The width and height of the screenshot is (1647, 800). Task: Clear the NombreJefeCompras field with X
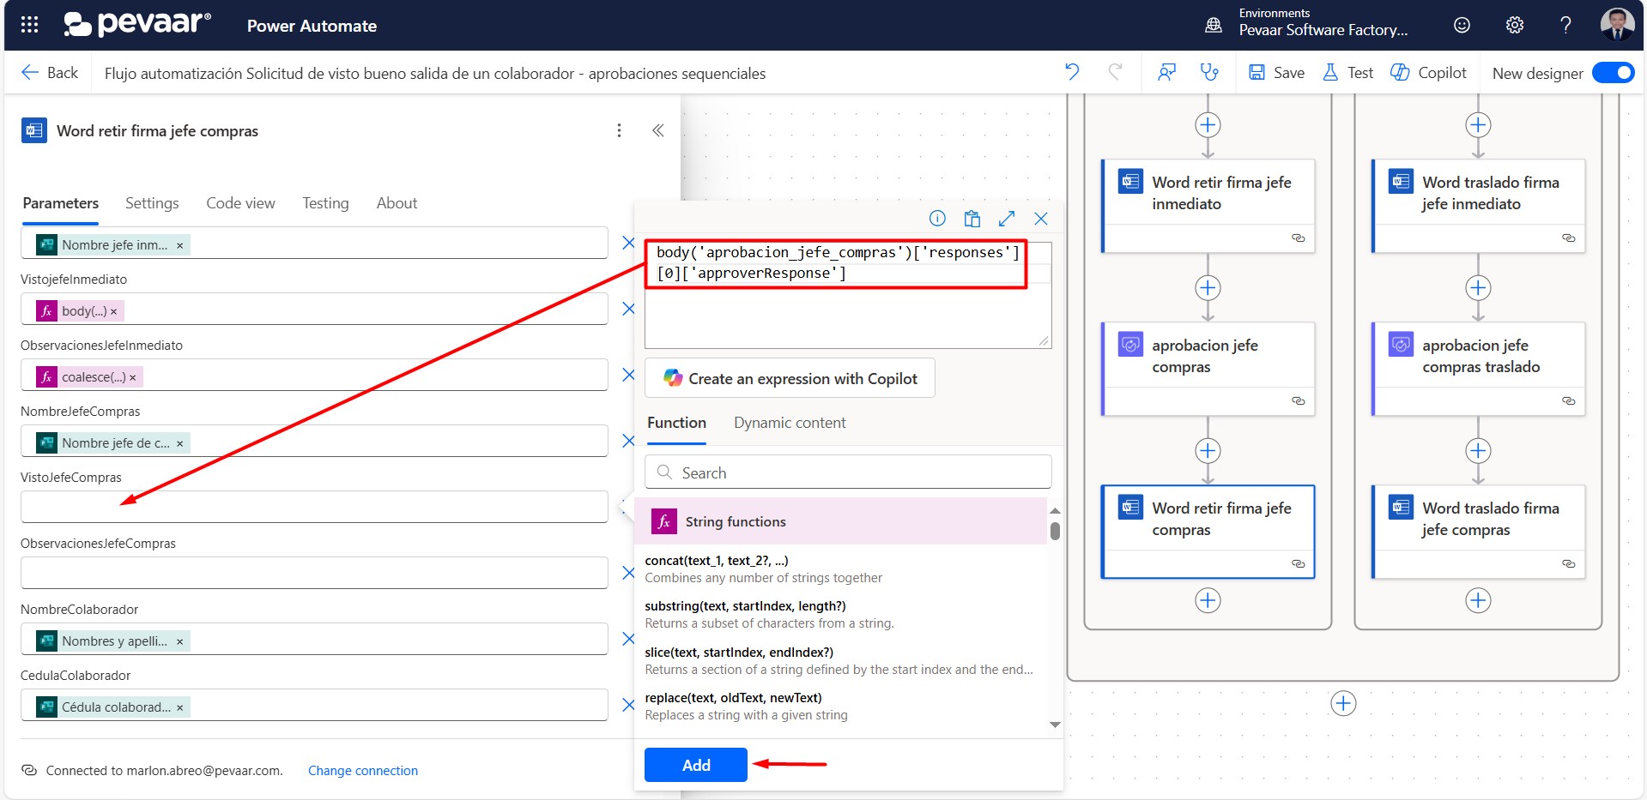(628, 441)
